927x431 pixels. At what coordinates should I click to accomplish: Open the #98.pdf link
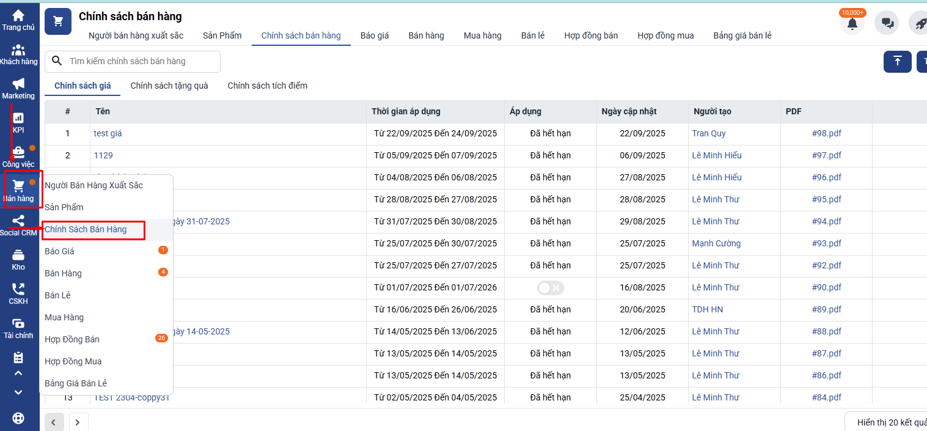click(x=826, y=133)
